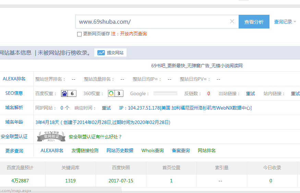Click the Baidu paw weight icon
This screenshot has width=300, height=193.
click(x=64, y=93)
